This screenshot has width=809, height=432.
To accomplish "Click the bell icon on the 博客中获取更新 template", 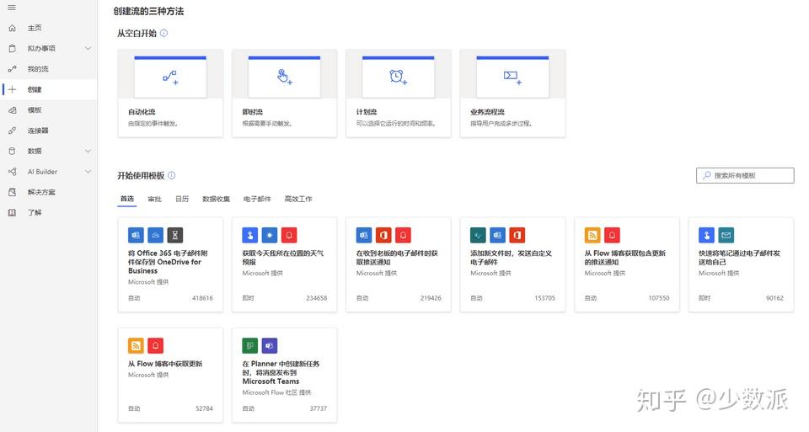I will click(x=155, y=345).
